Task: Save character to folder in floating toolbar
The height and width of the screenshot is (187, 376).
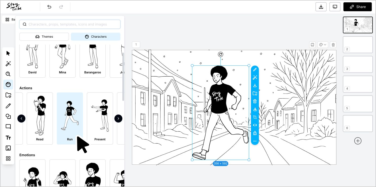Action: click(255, 93)
